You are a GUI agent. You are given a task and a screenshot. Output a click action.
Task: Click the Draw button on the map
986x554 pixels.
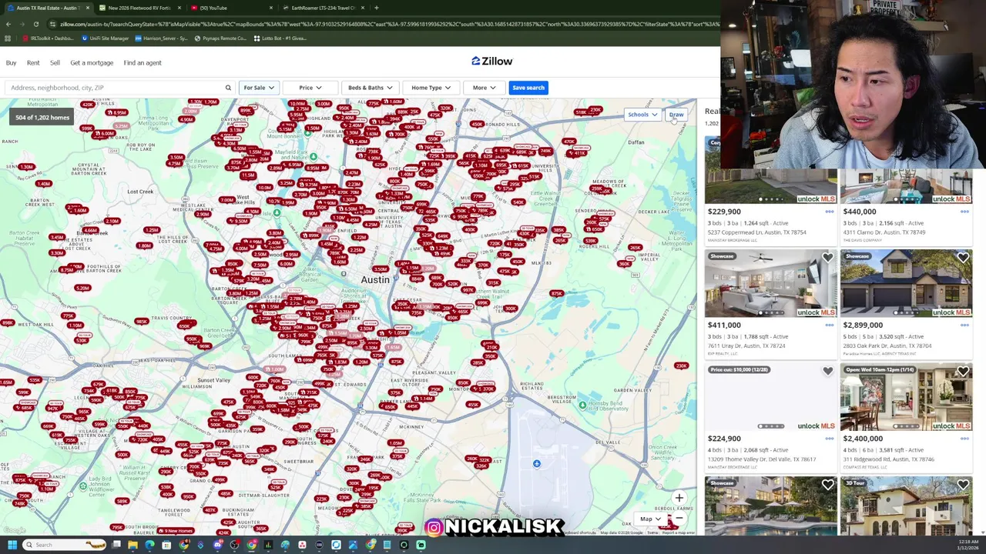[x=676, y=115]
